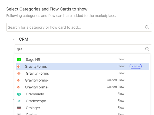Click the Add + button for GravityForms
Image resolution: width=154 pixels, height=115 pixels.
click(135, 66)
